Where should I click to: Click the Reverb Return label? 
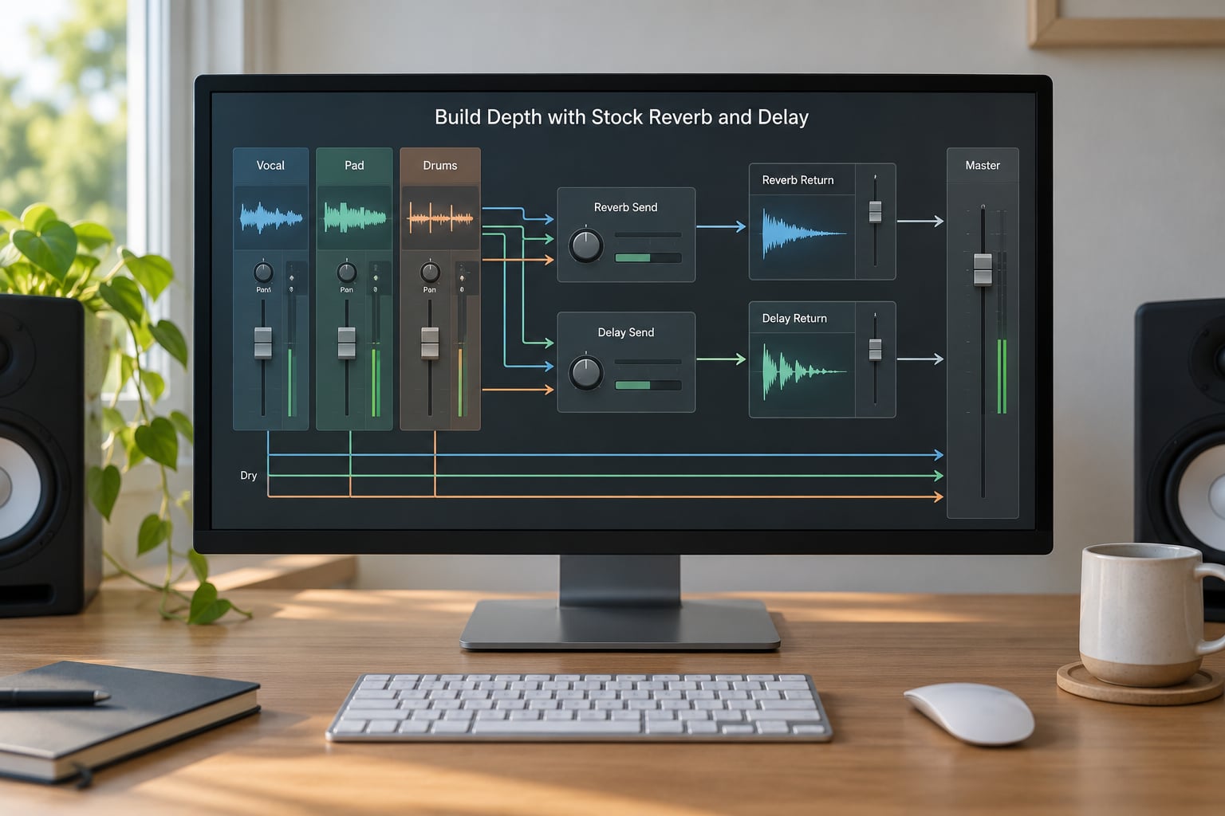798,180
